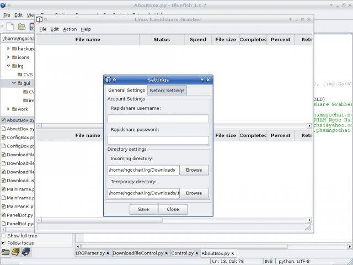Screen dimensions: 353x265
Task: Close the Control.py document tab with its x
Action: pos(197,253)
